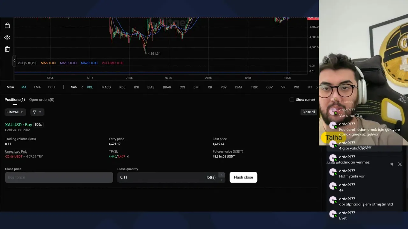Select the TRIX sub indicator
The height and width of the screenshot is (229, 408).
pos(254,87)
